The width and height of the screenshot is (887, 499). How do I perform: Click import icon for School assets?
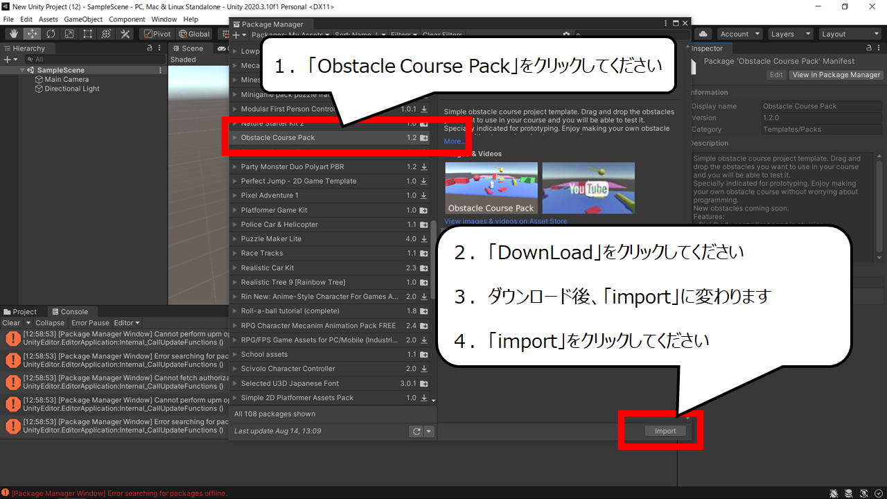(424, 355)
